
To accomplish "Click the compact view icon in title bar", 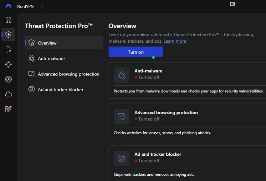I will (233, 4).
